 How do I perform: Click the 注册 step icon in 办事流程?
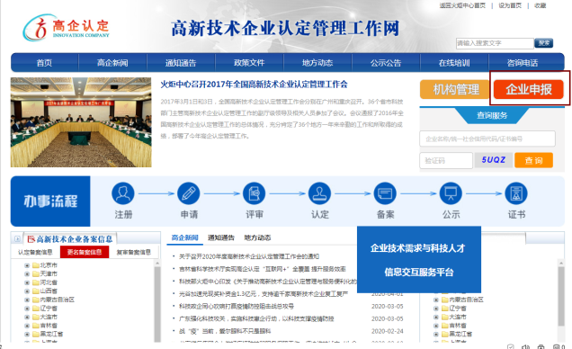pyautogui.click(x=123, y=193)
